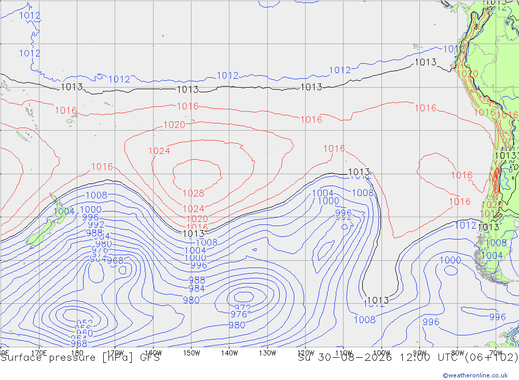
Task: Click the 70W longitude label
Action: coord(496,353)
